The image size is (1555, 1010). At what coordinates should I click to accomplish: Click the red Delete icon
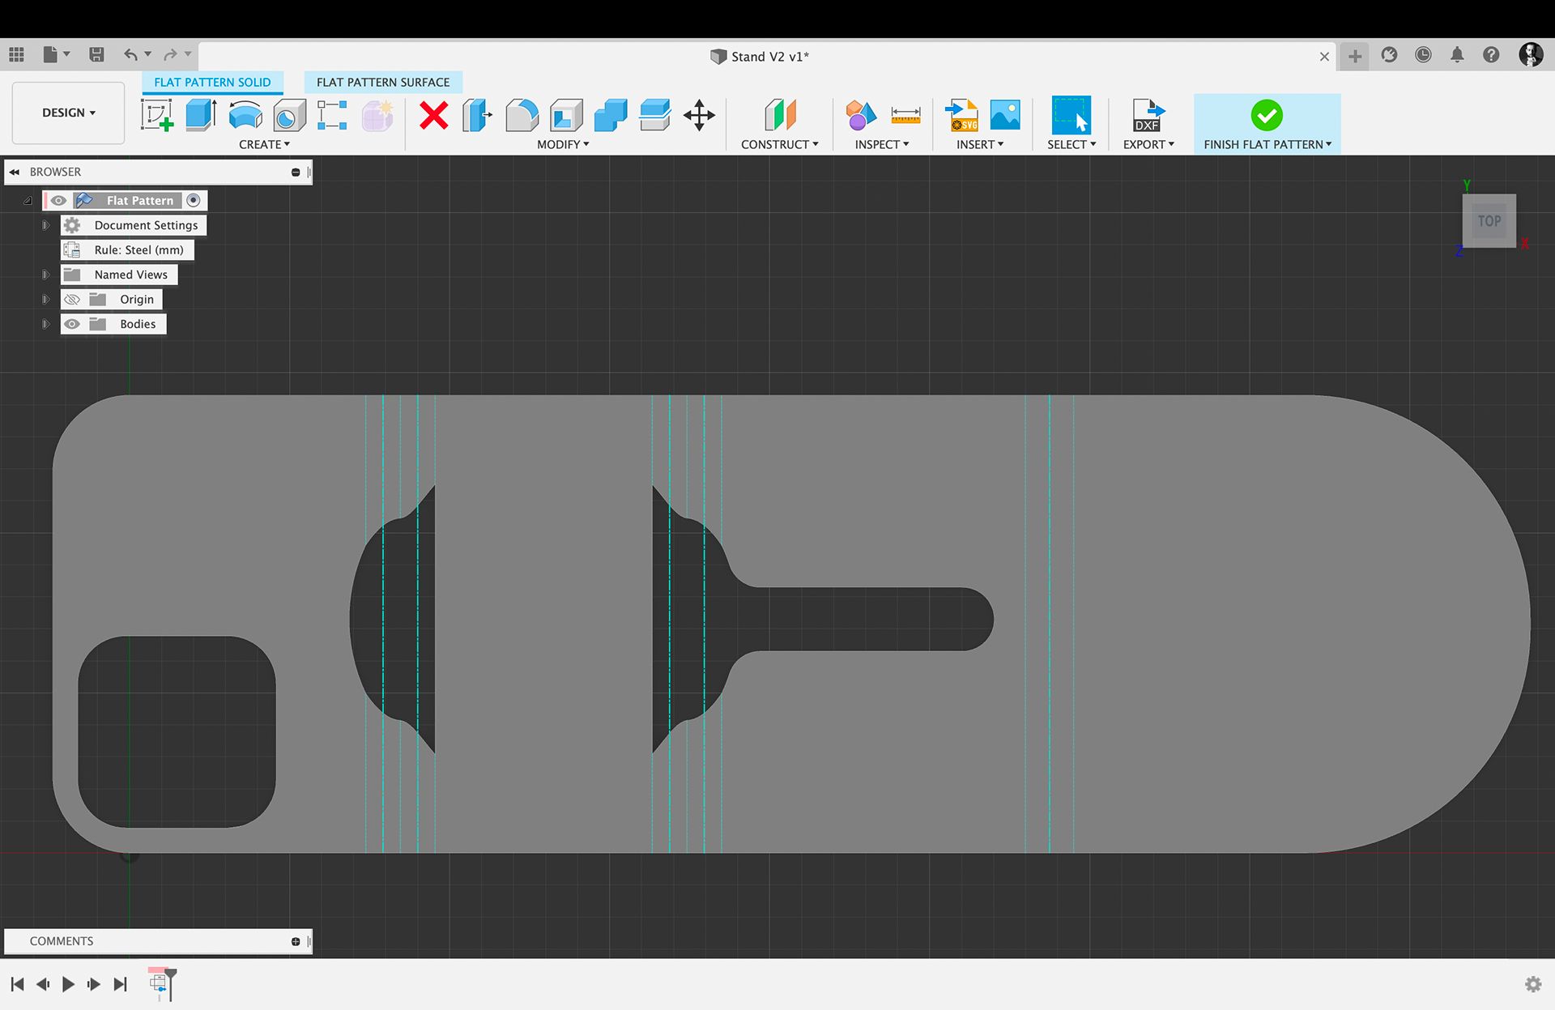pos(434,115)
